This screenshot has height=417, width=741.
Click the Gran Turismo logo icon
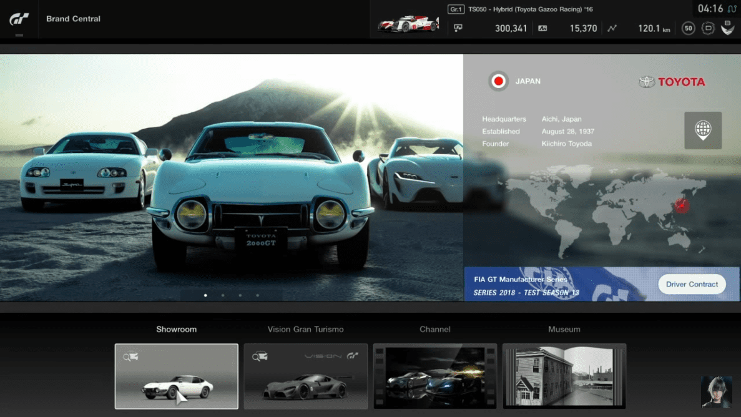(19, 19)
